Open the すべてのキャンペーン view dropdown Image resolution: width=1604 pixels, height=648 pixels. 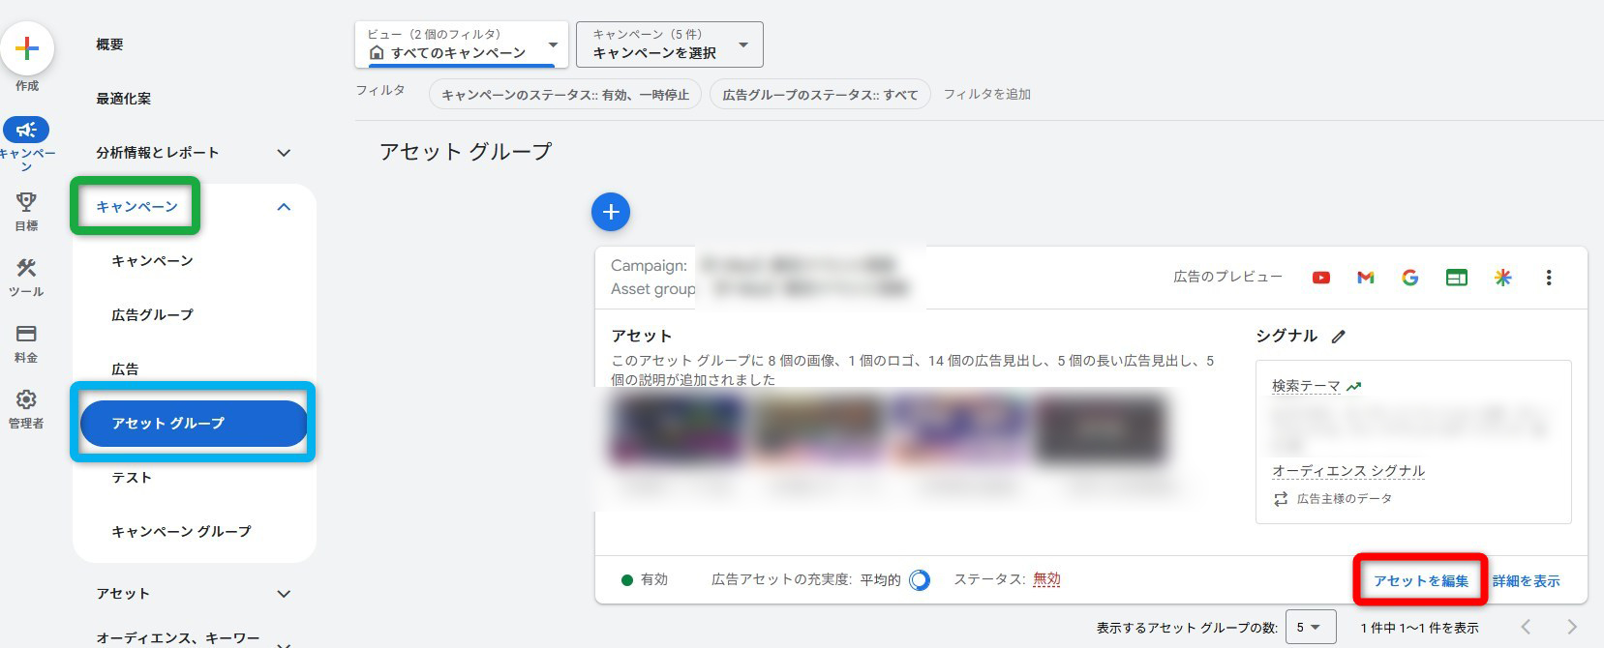pos(462,44)
